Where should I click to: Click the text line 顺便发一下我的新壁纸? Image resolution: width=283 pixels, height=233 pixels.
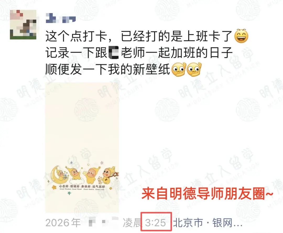pyautogui.click(x=108, y=69)
